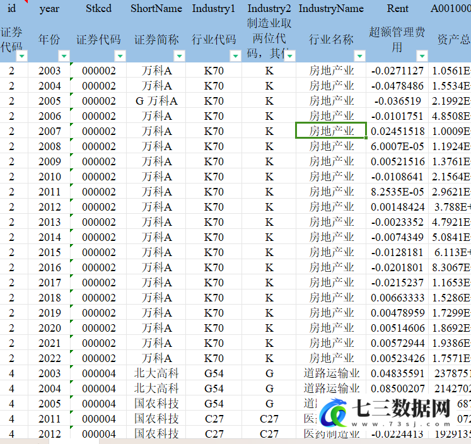Image resolution: width=471 pixels, height=444 pixels.
Task: Select the 'G 万科A' short name cell
Action: (x=156, y=101)
